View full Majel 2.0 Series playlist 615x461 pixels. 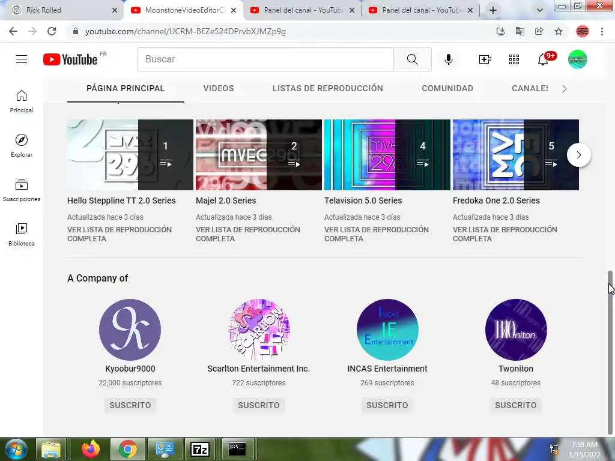[248, 234]
